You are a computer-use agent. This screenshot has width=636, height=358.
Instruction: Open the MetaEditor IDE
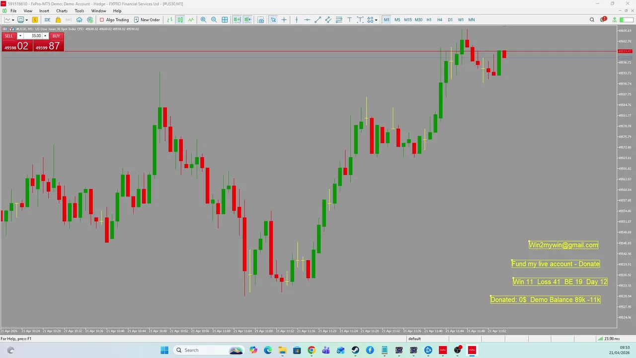point(47,20)
